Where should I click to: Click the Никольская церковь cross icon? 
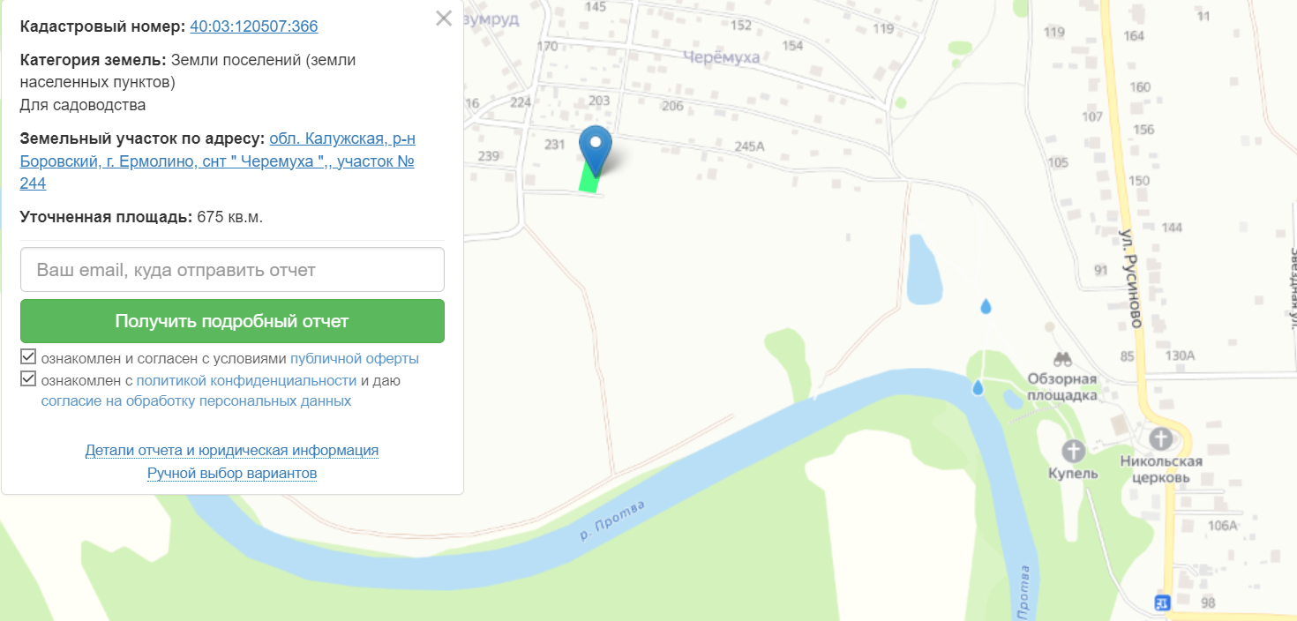coord(1161,438)
